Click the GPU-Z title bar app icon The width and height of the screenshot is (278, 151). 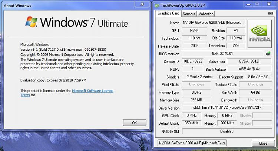tap(157, 6)
